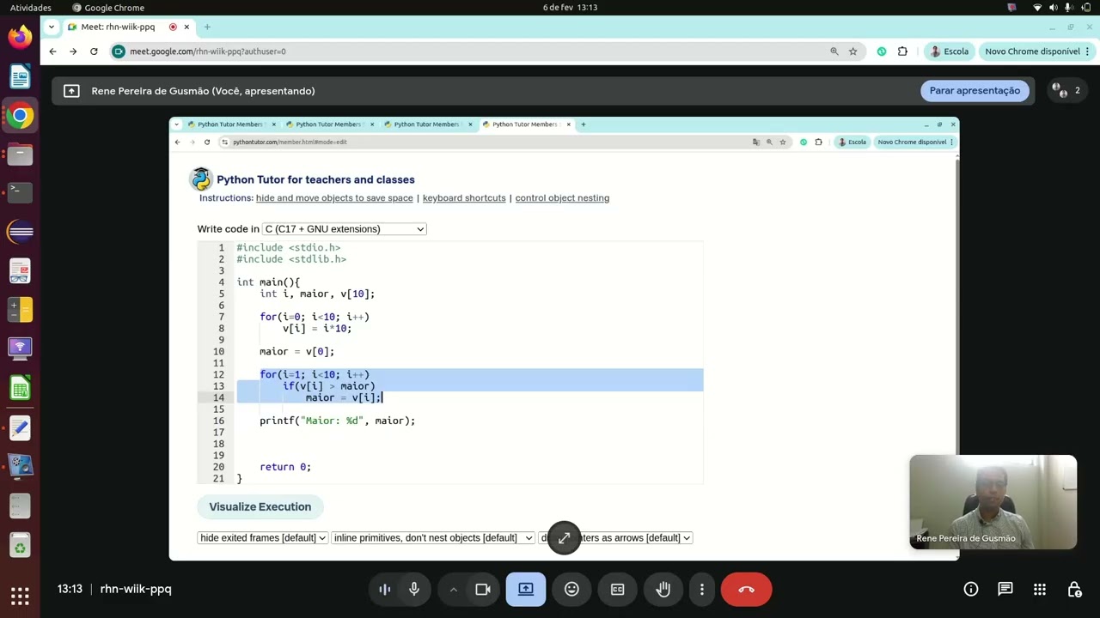Leave the call with red button
Viewport: 1100px width, 618px height.
pyautogui.click(x=746, y=589)
